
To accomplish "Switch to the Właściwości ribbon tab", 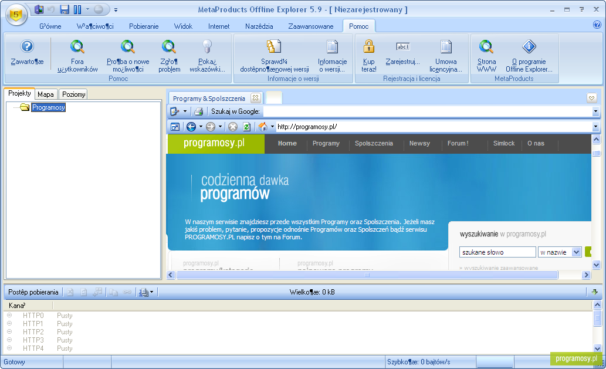I will point(95,26).
